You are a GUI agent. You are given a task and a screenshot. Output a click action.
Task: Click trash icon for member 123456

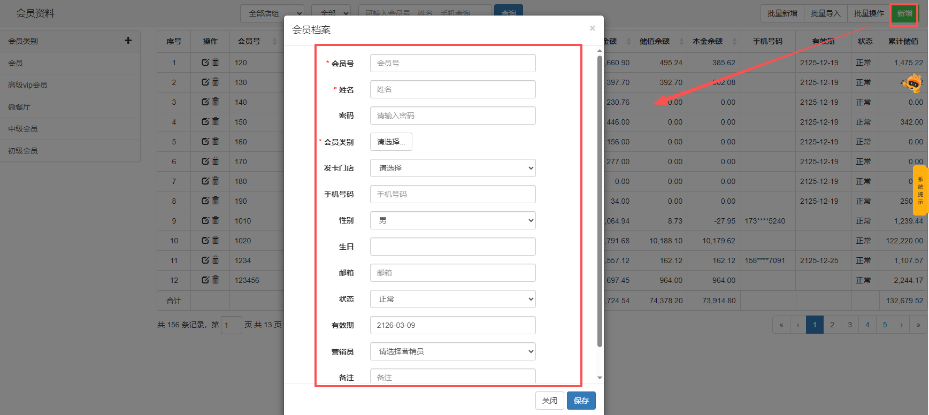tap(216, 280)
